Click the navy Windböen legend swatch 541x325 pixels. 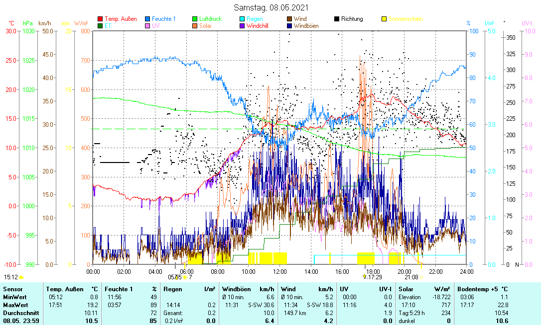click(x=289, y=26)
